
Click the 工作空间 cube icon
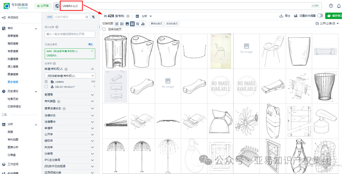(x=4, y=164)
